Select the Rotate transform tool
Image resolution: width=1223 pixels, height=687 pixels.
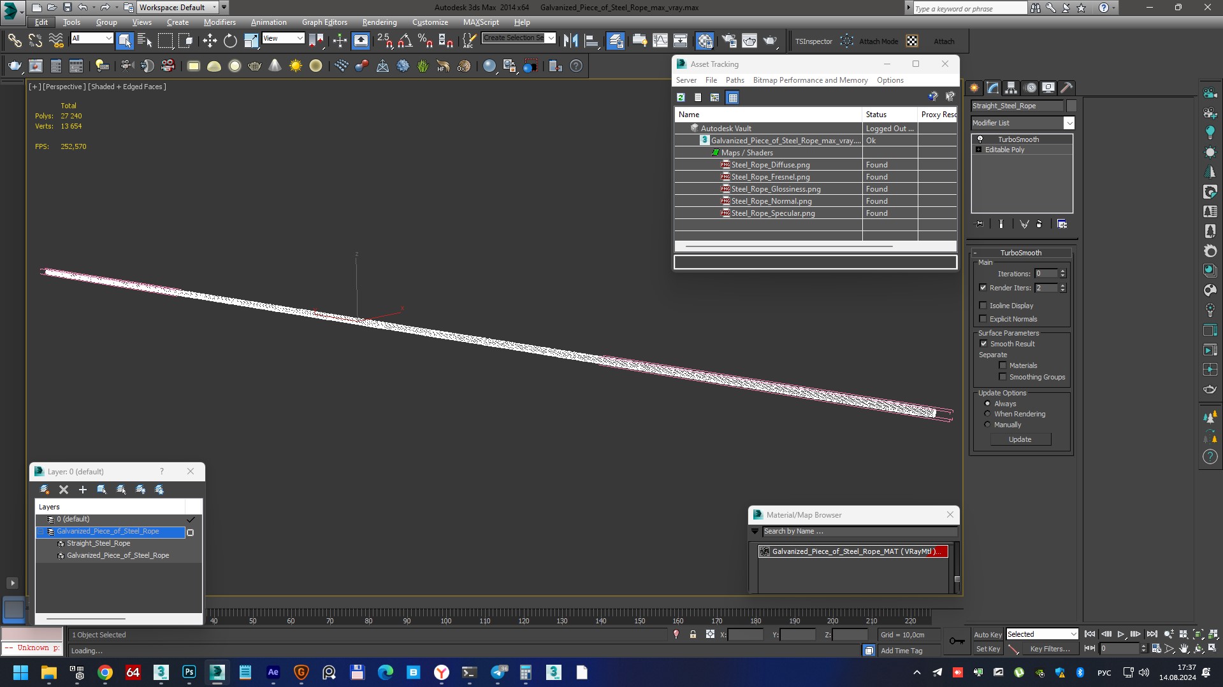pos(230,41)
